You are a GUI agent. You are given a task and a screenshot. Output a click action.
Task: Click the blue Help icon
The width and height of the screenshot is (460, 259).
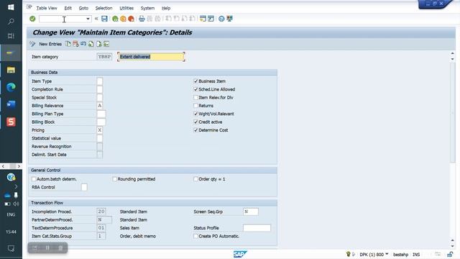pos(221,19)
